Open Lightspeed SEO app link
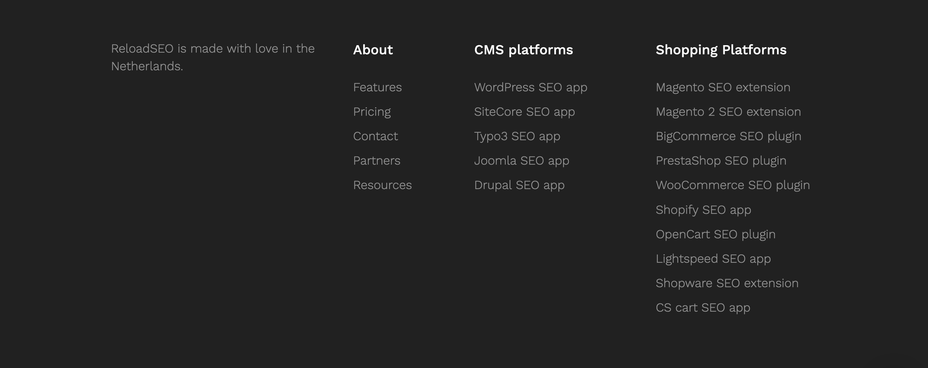Image resolution: width=928 pixels, height=368 pixels. [713, 259]
